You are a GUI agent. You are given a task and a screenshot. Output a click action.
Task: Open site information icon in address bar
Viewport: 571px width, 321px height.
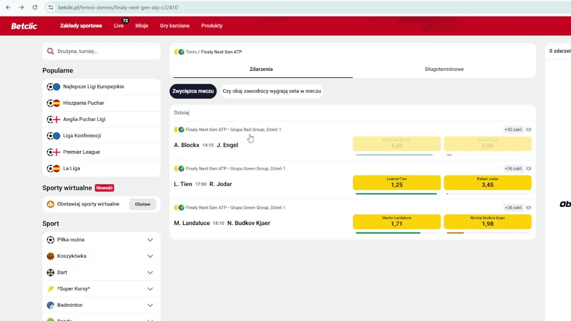pos(51,8)
